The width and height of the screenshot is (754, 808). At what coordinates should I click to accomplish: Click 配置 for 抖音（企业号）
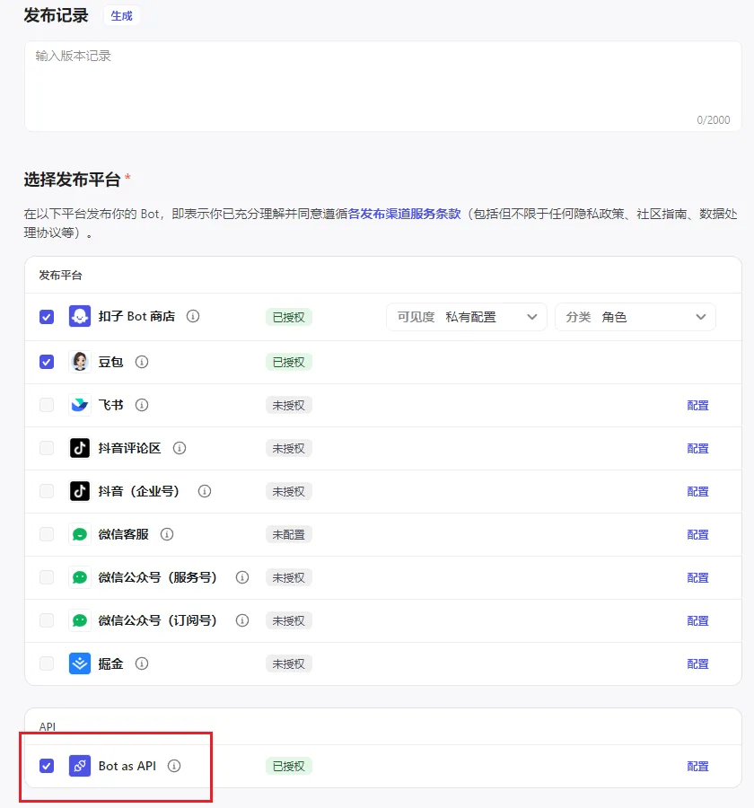click(697, 492)
